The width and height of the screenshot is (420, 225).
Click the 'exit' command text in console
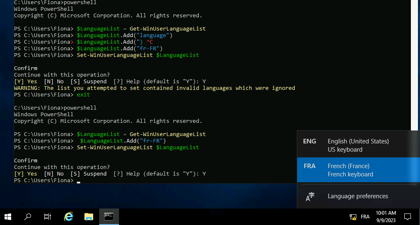(83, 95)
